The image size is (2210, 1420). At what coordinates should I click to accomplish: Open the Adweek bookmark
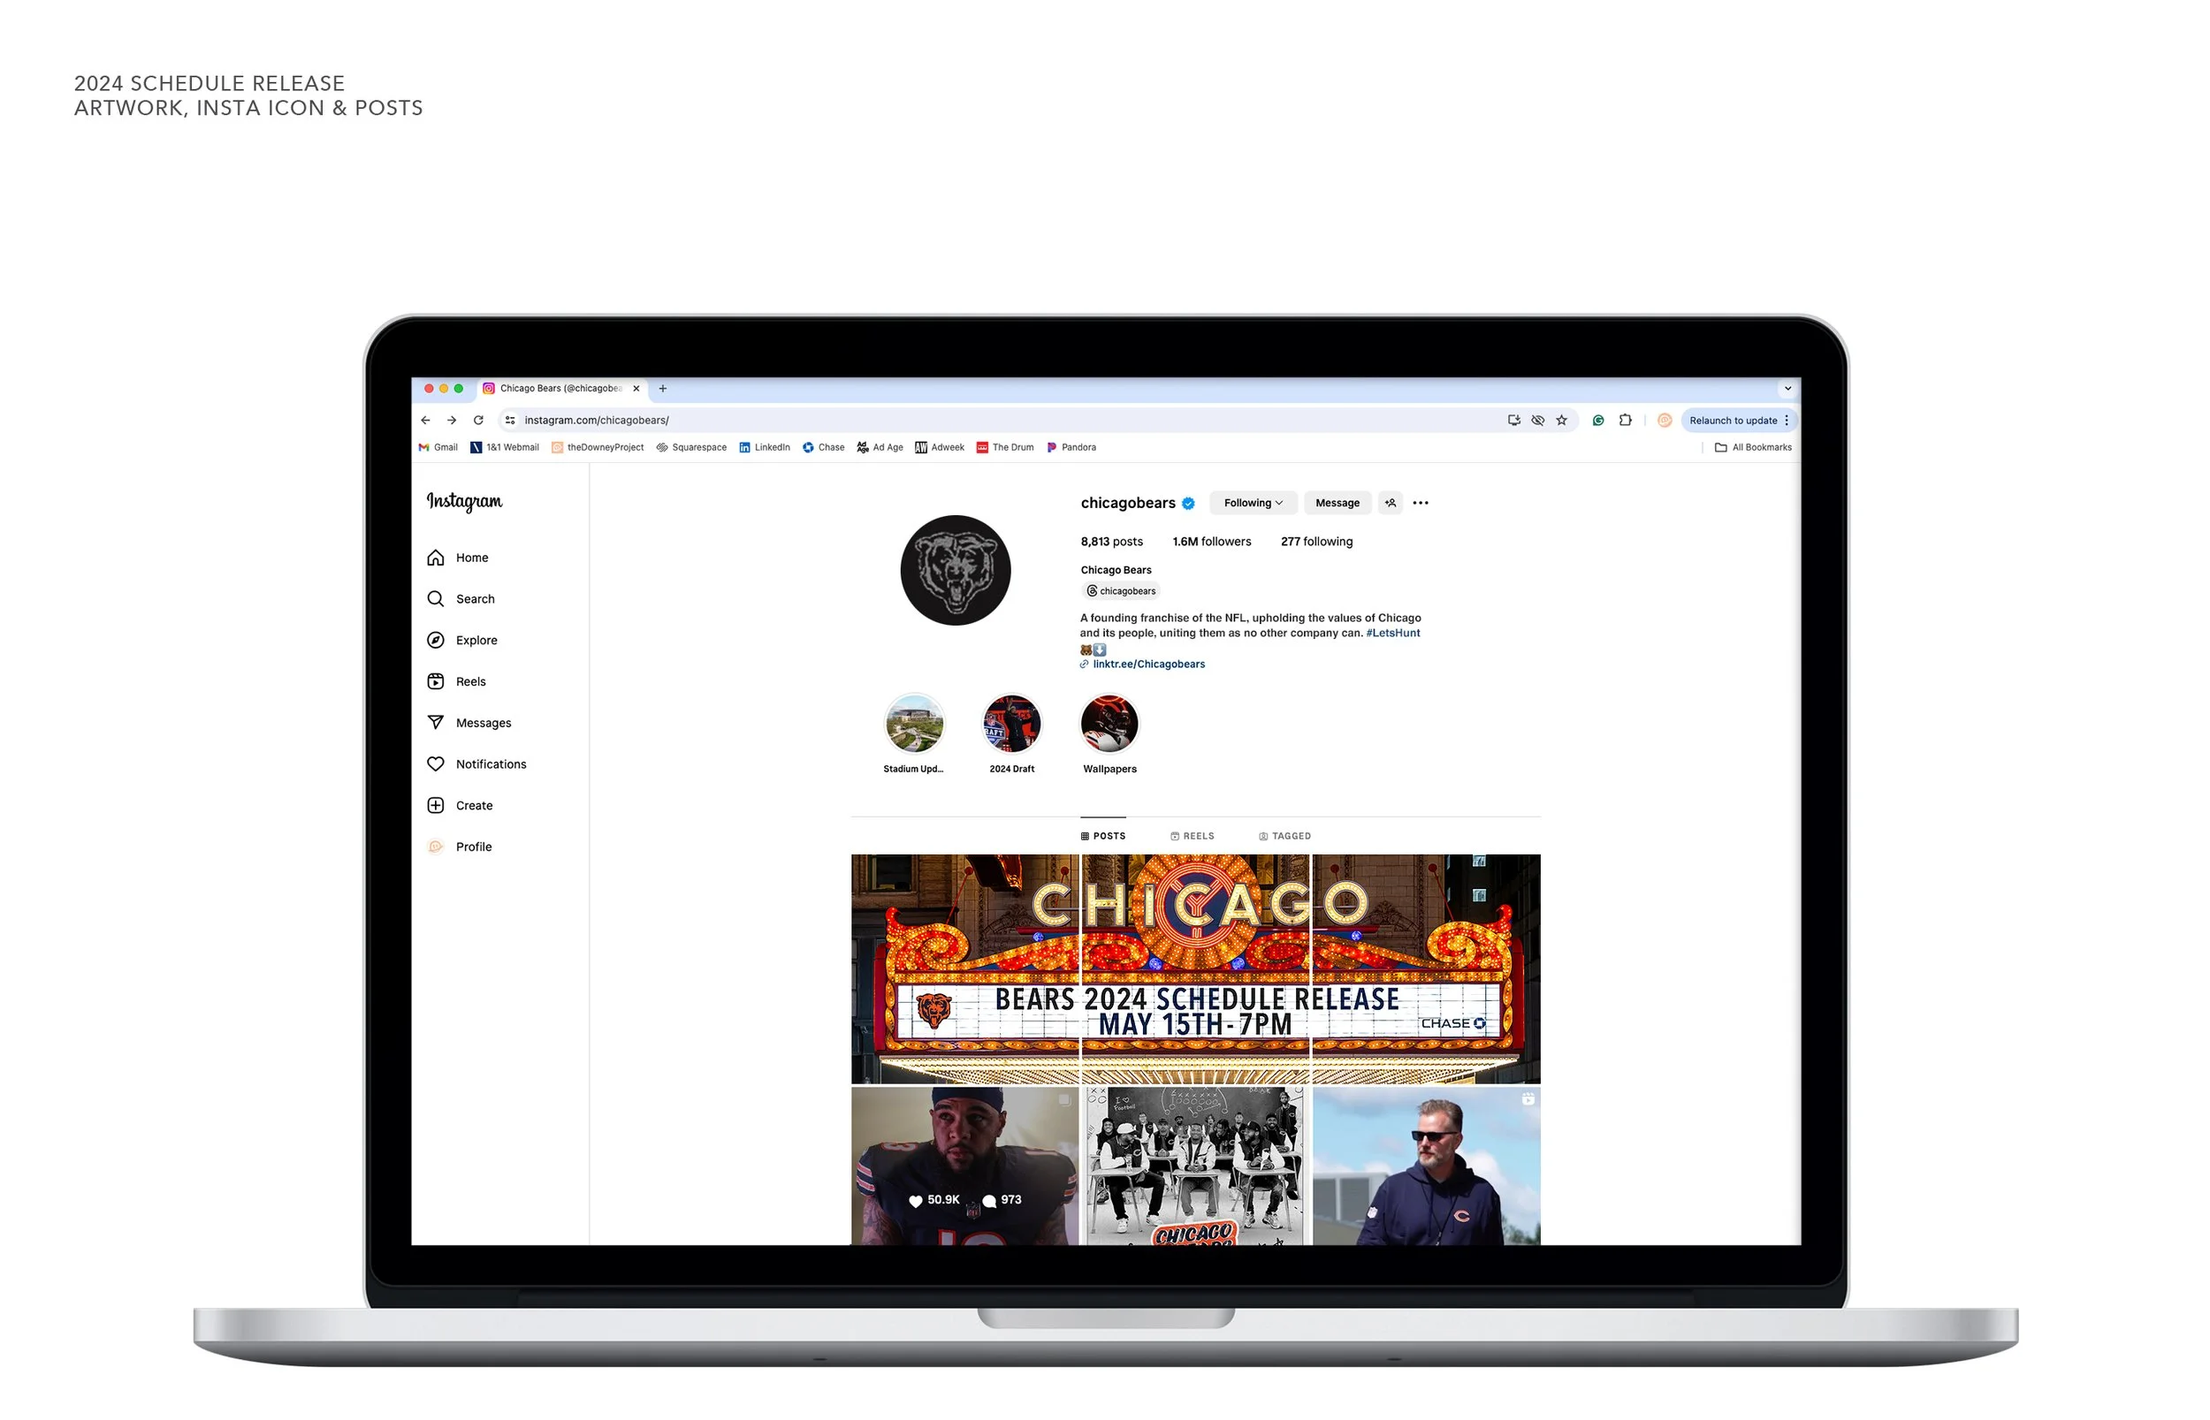click(x=940, y=447)
